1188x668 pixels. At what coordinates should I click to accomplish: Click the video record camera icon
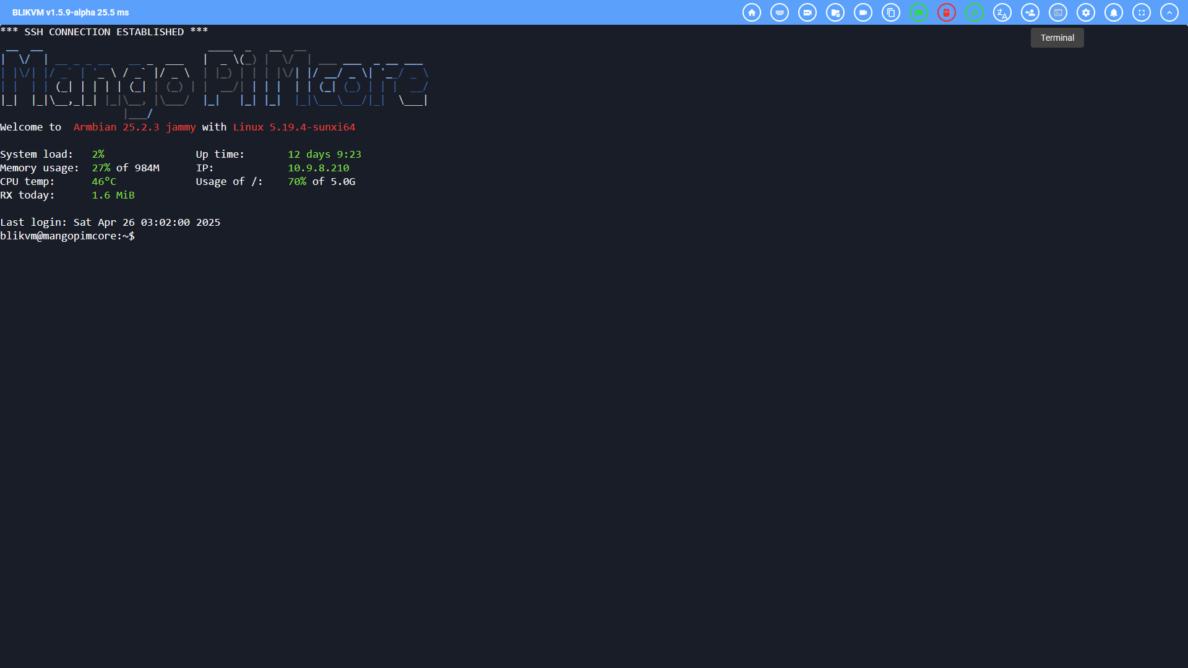tap(863, 12)
